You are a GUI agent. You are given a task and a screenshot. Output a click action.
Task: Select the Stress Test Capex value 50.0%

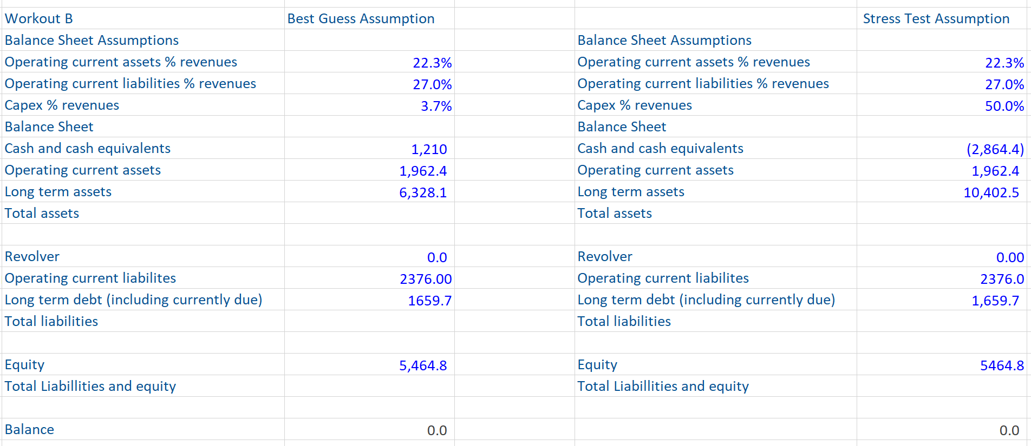(1004, 106)
